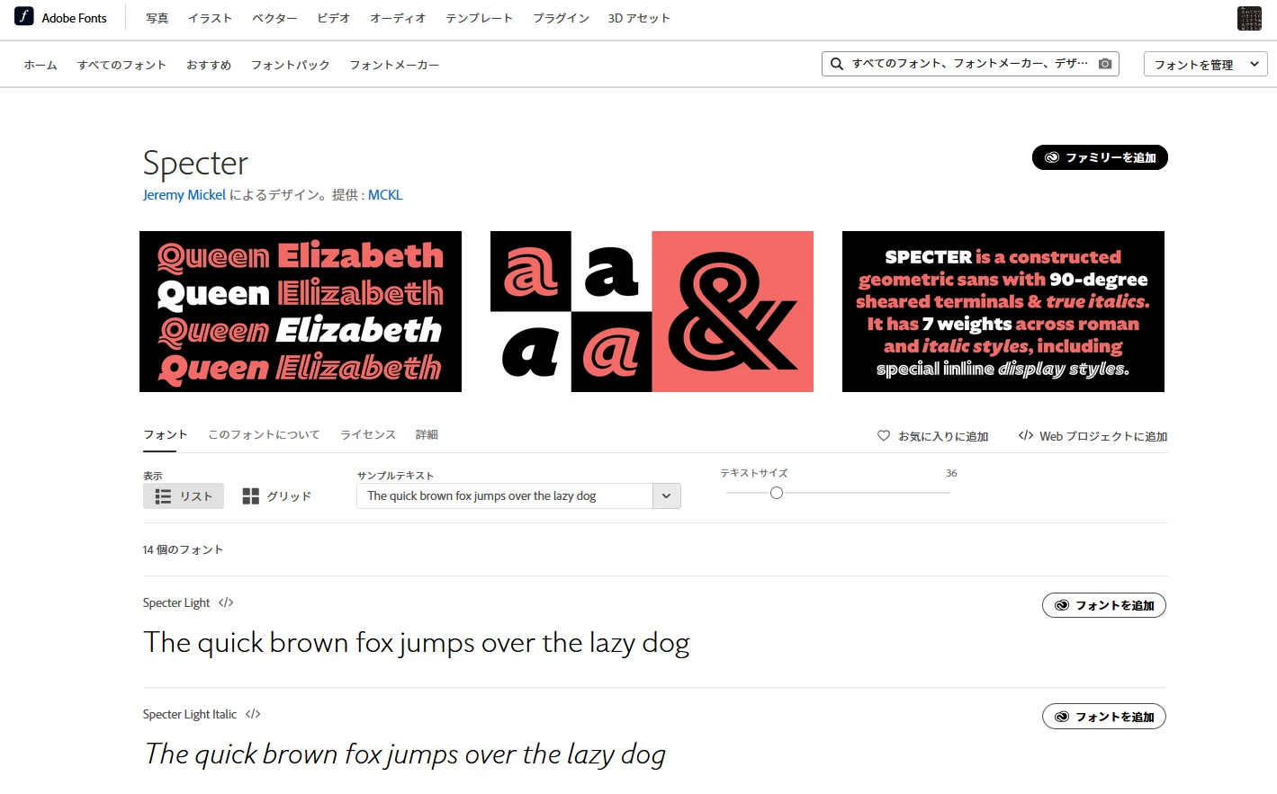Click the magnifier icon in search box
The image size is (1277, 794).
point(837,64)
